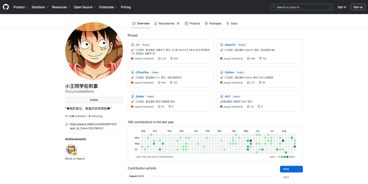Click the Achievements badge icon
Image resolution: width=368 pixels, height=184 pixels.
click(x=71, y=149)
